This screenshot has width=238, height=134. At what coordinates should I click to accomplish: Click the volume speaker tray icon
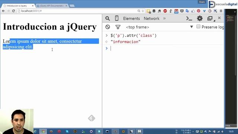222,131
